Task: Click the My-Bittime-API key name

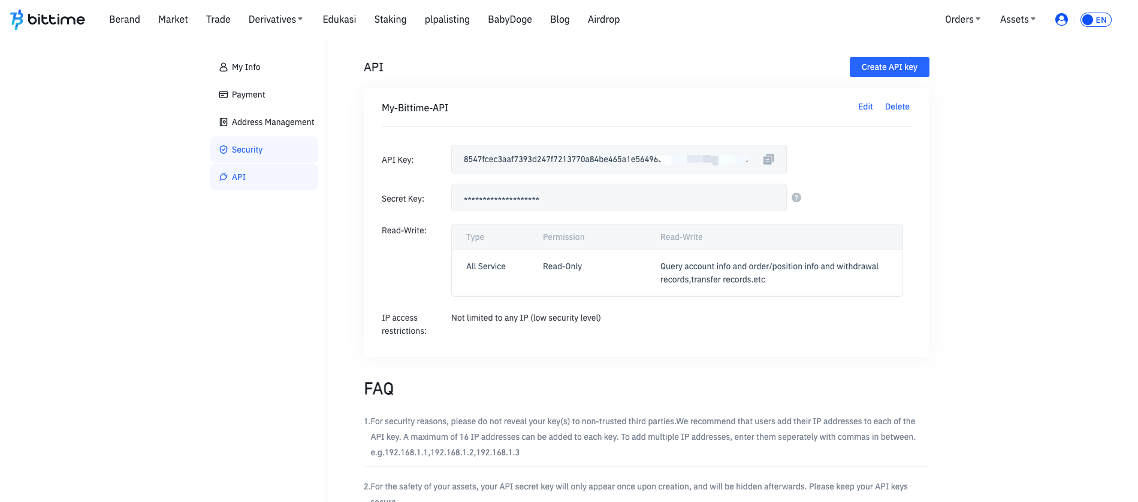Action: coord(415,108)
